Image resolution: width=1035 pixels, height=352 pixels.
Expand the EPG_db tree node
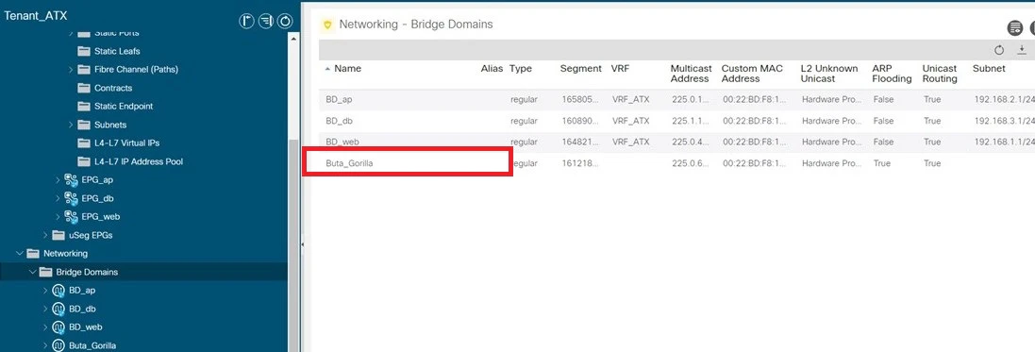(58, 198)
